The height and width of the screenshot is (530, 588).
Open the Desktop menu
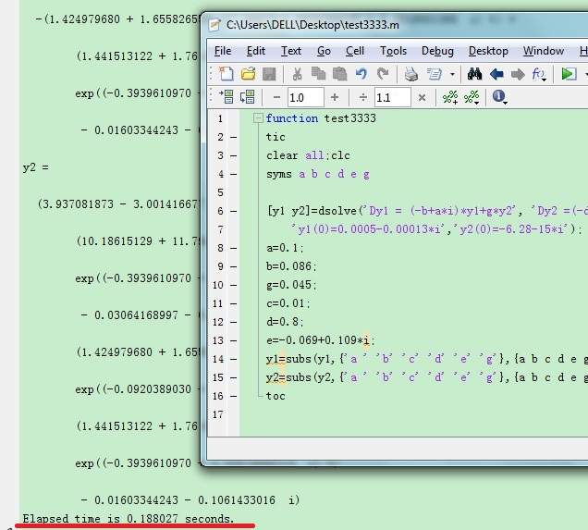click(488, 51)
